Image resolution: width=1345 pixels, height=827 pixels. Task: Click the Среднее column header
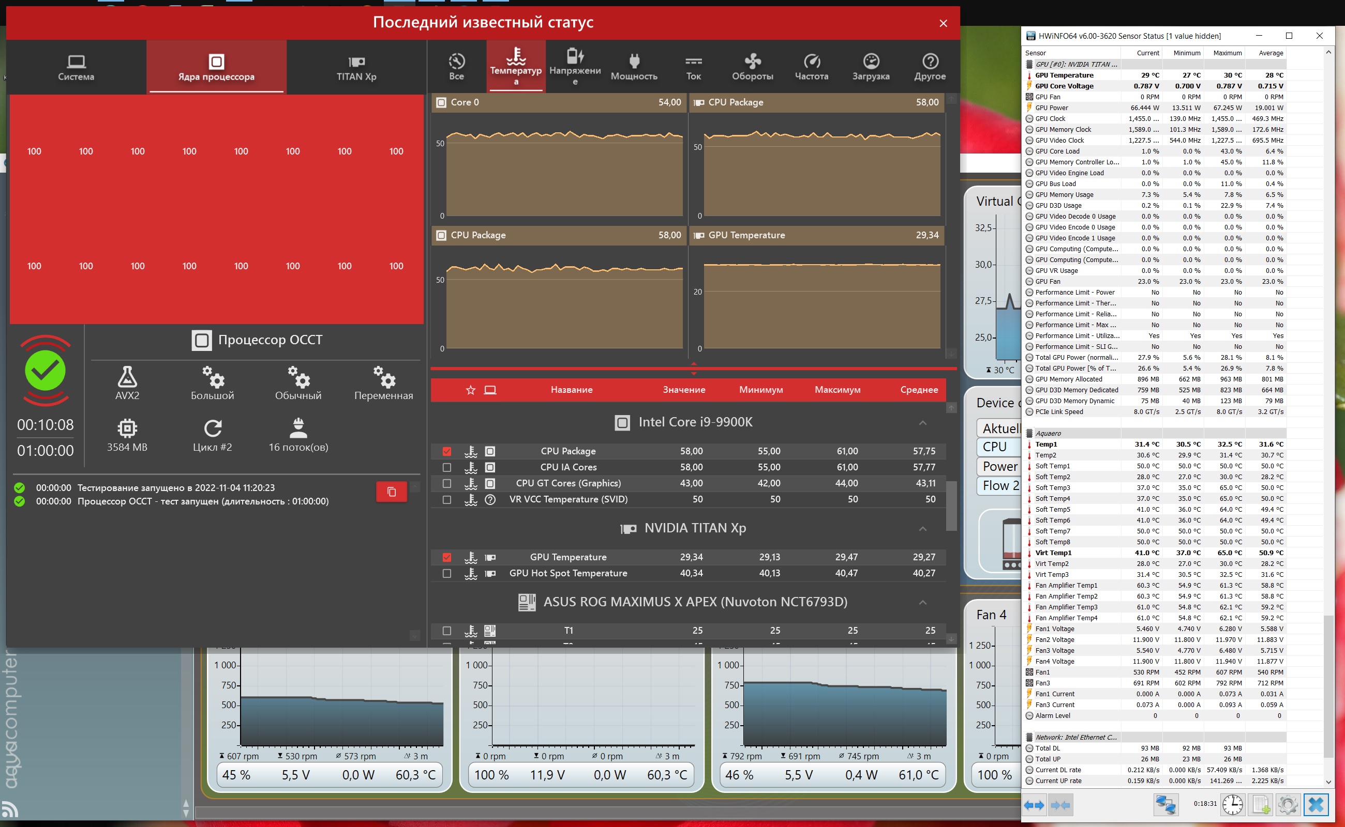[x=919, y=390]
